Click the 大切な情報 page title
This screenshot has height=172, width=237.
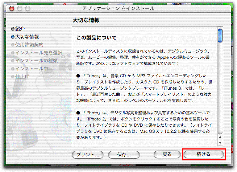(86, 20)
